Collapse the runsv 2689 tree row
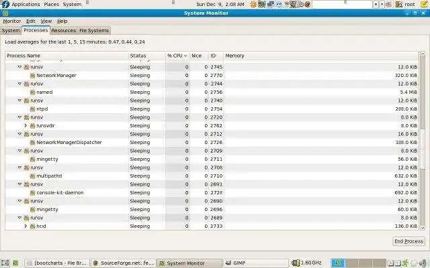 (x=19, y=218)
